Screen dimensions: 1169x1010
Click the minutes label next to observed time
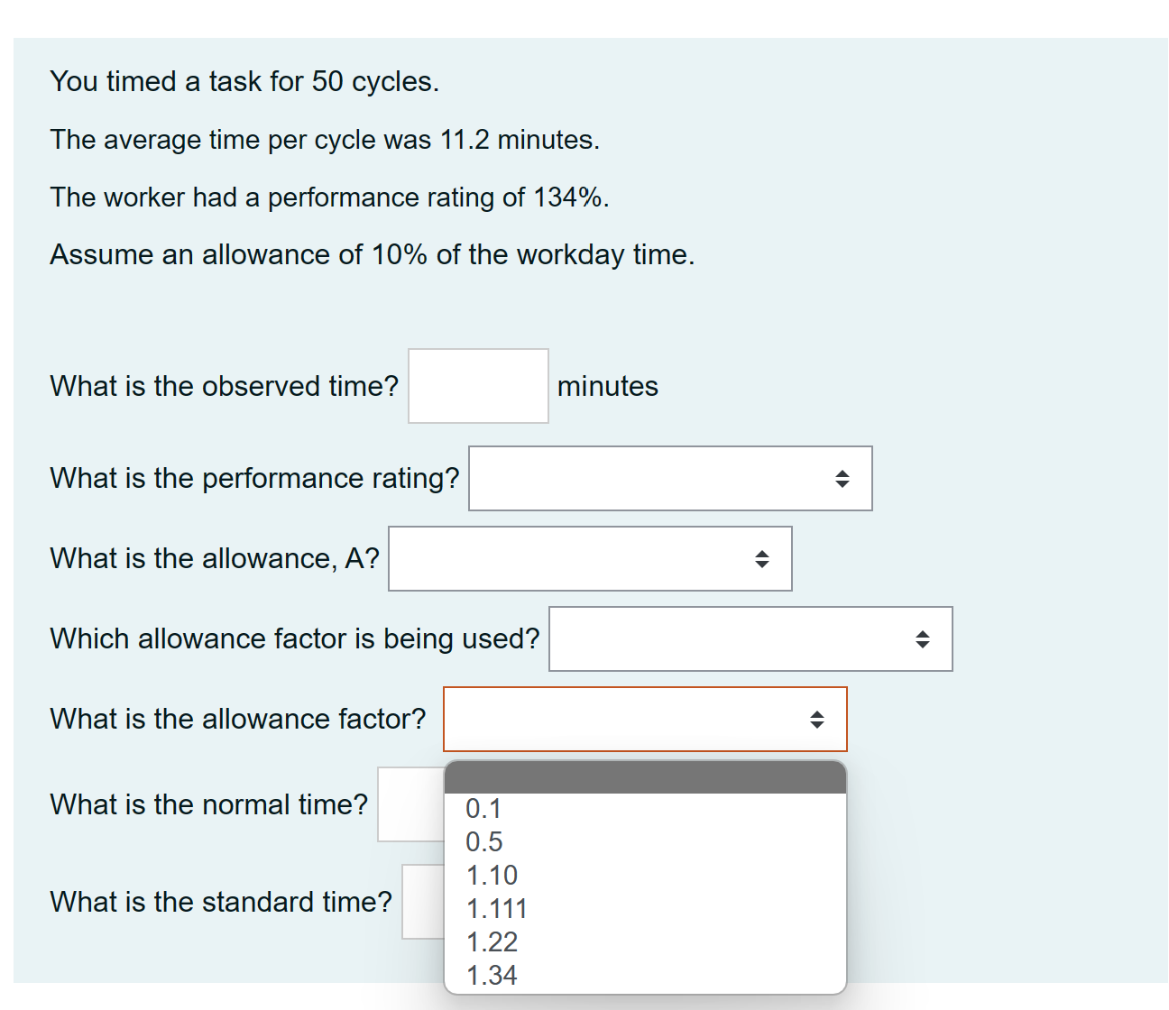coord(608,386)
